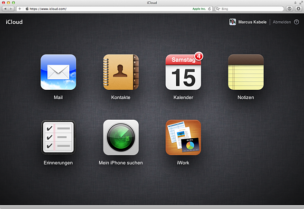Click the Apple Inc. certificate label
This screenshot has width=304, height=209.
(199, 9)
